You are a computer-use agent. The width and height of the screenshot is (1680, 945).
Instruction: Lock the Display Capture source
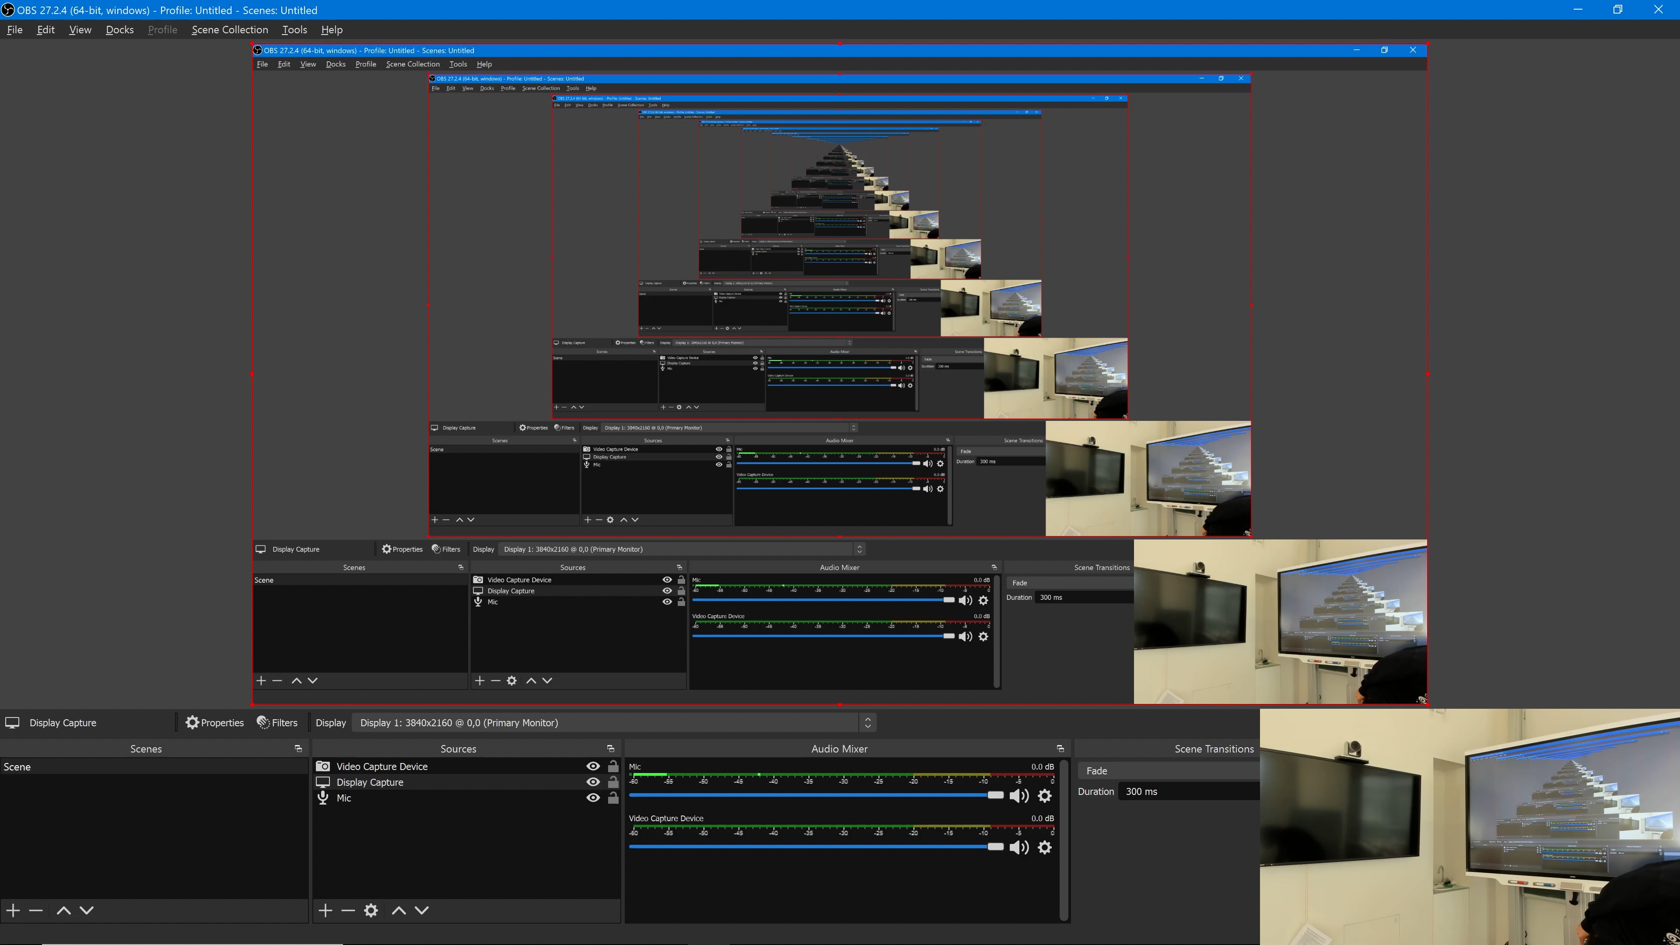click(613, 782)
